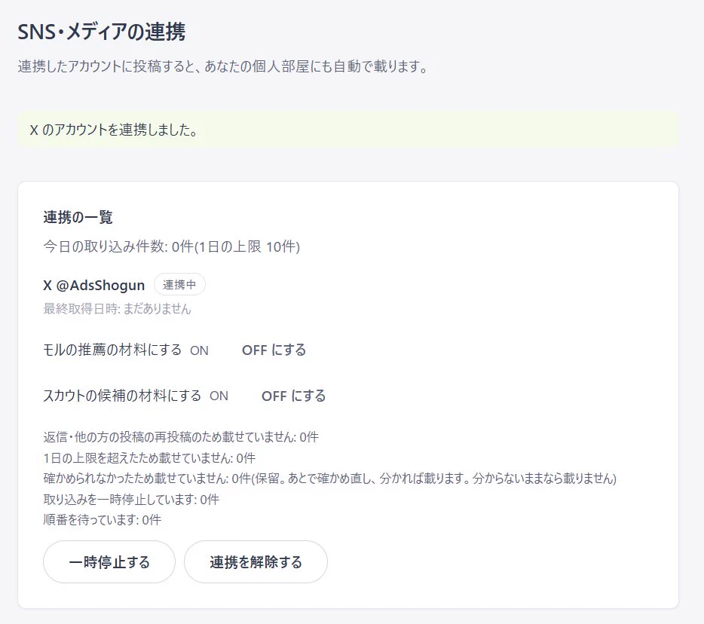Click the X のアカウントを連携しました notification
This screenshot has height=624, width=704.
click(348, 130)
